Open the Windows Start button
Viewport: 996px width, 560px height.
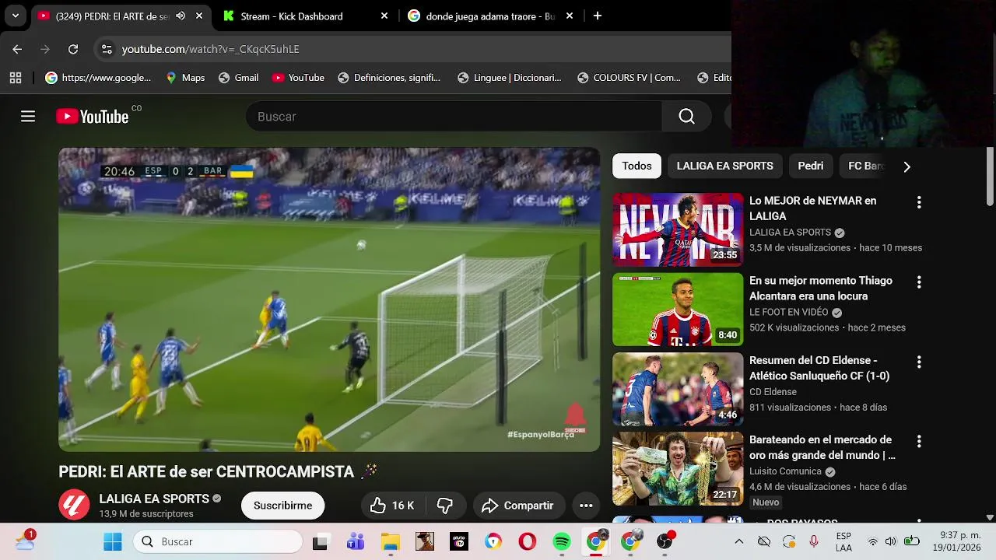113,541
